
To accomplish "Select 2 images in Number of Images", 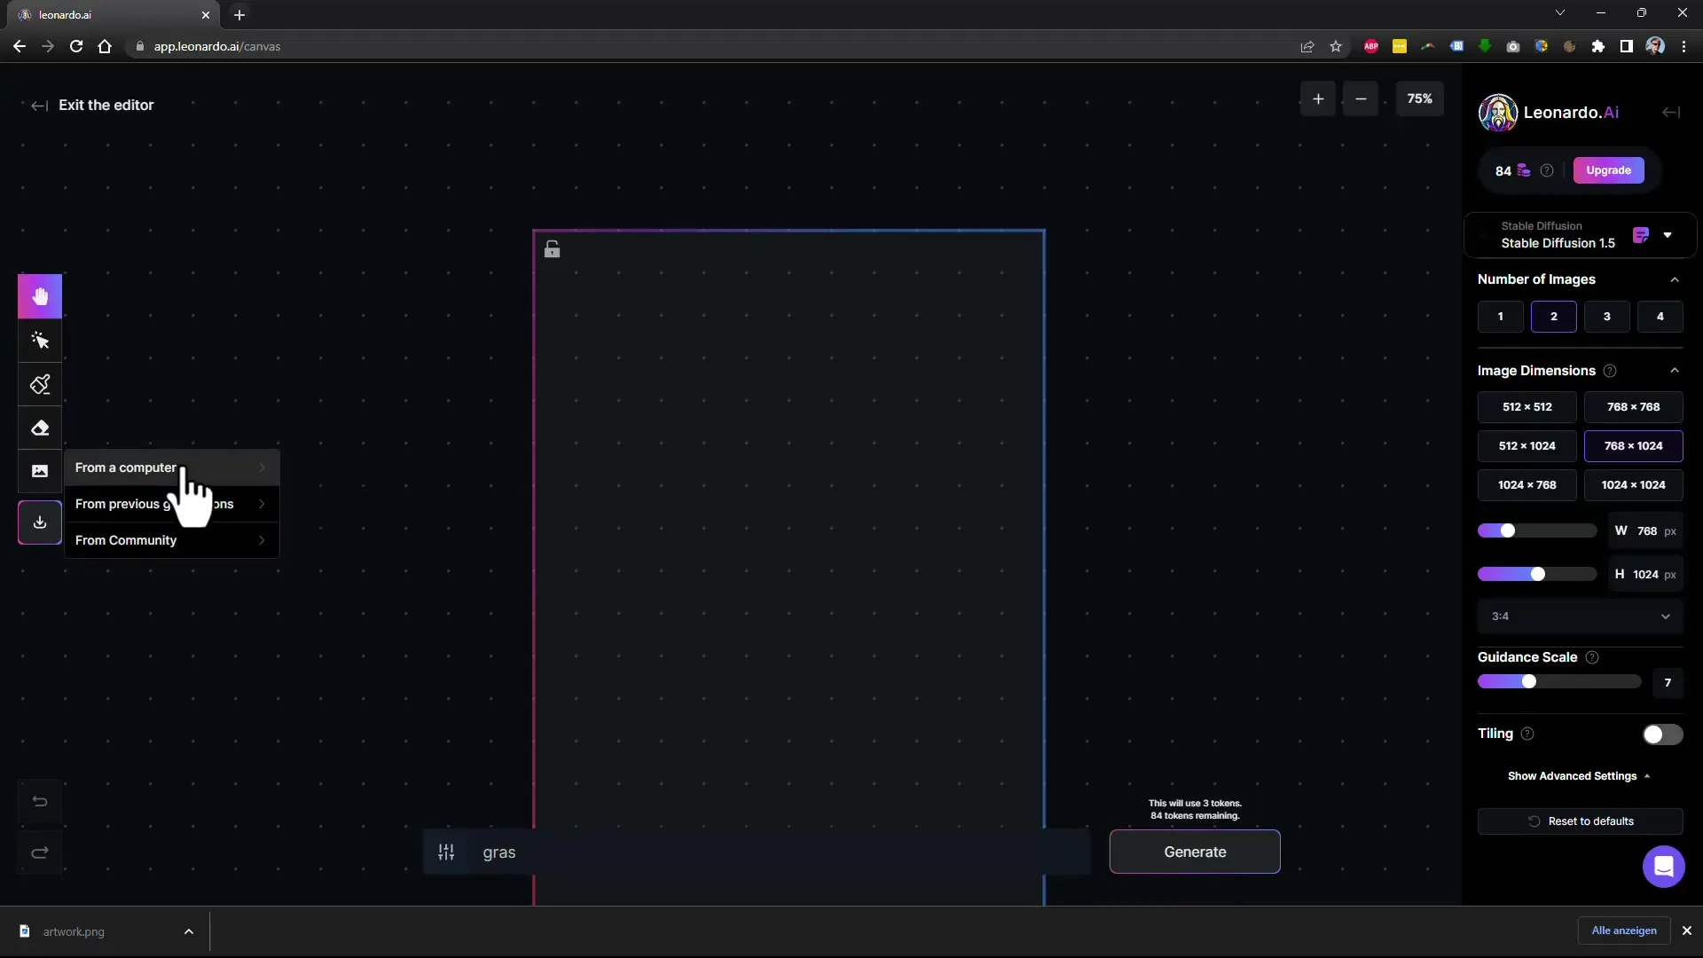I will click(x=1553, y=316).
